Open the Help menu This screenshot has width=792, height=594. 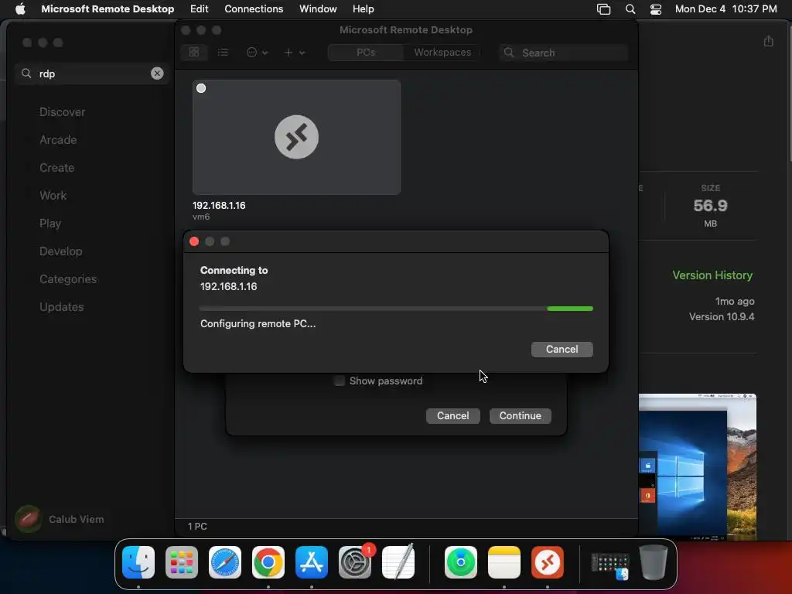364,9
